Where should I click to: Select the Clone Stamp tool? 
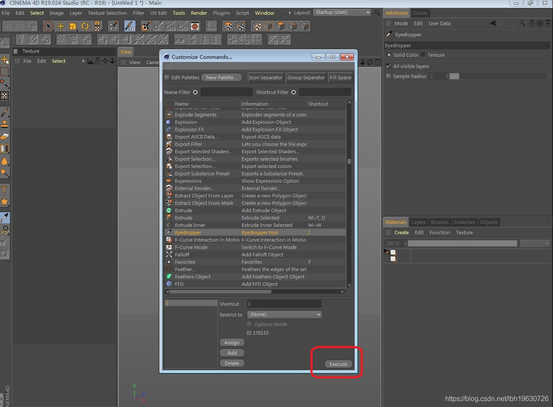(x=5, y=124)
